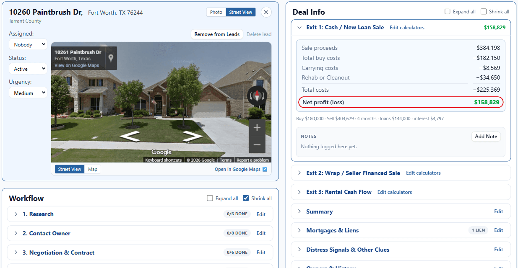Move left with Street View arrow

coord(130,137)
